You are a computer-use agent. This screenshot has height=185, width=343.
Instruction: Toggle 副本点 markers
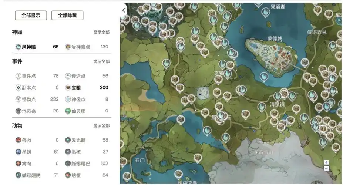(37, 88)
